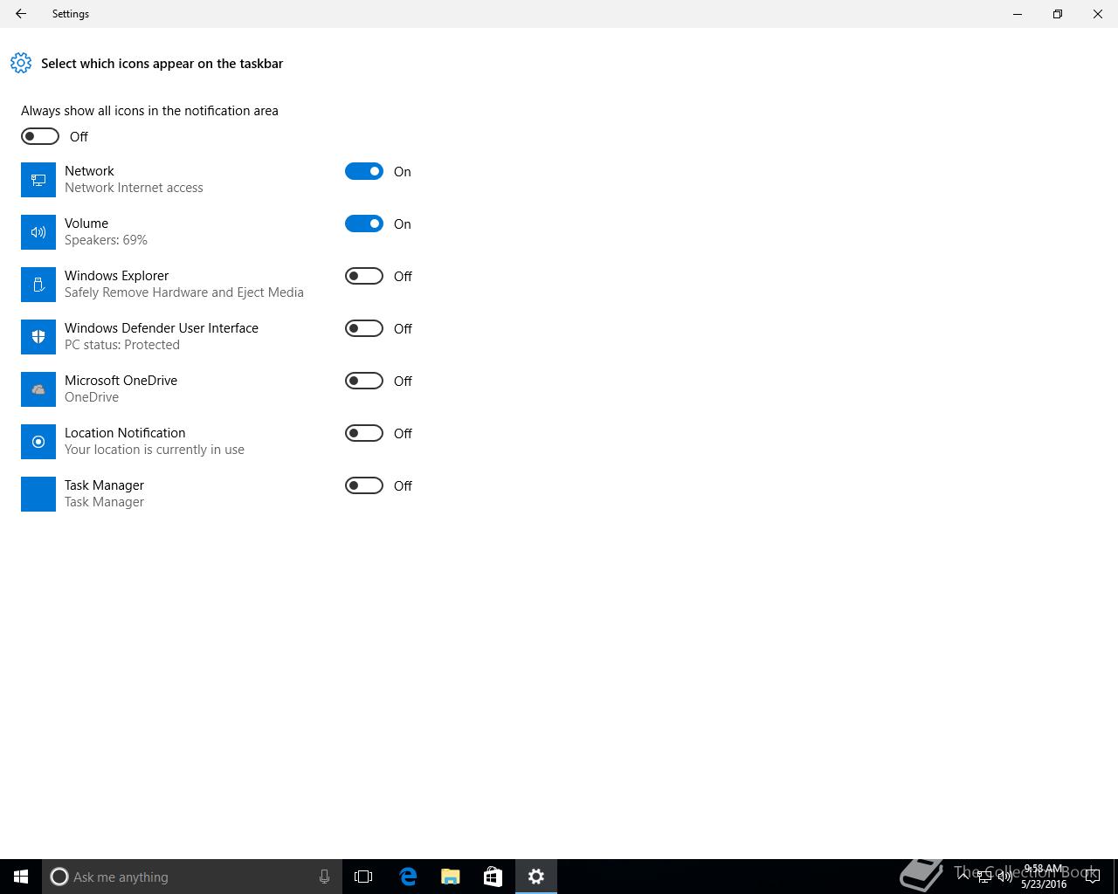Click the PC status: Protected text
The image size is (1118, 894).
tap(122, 345)
